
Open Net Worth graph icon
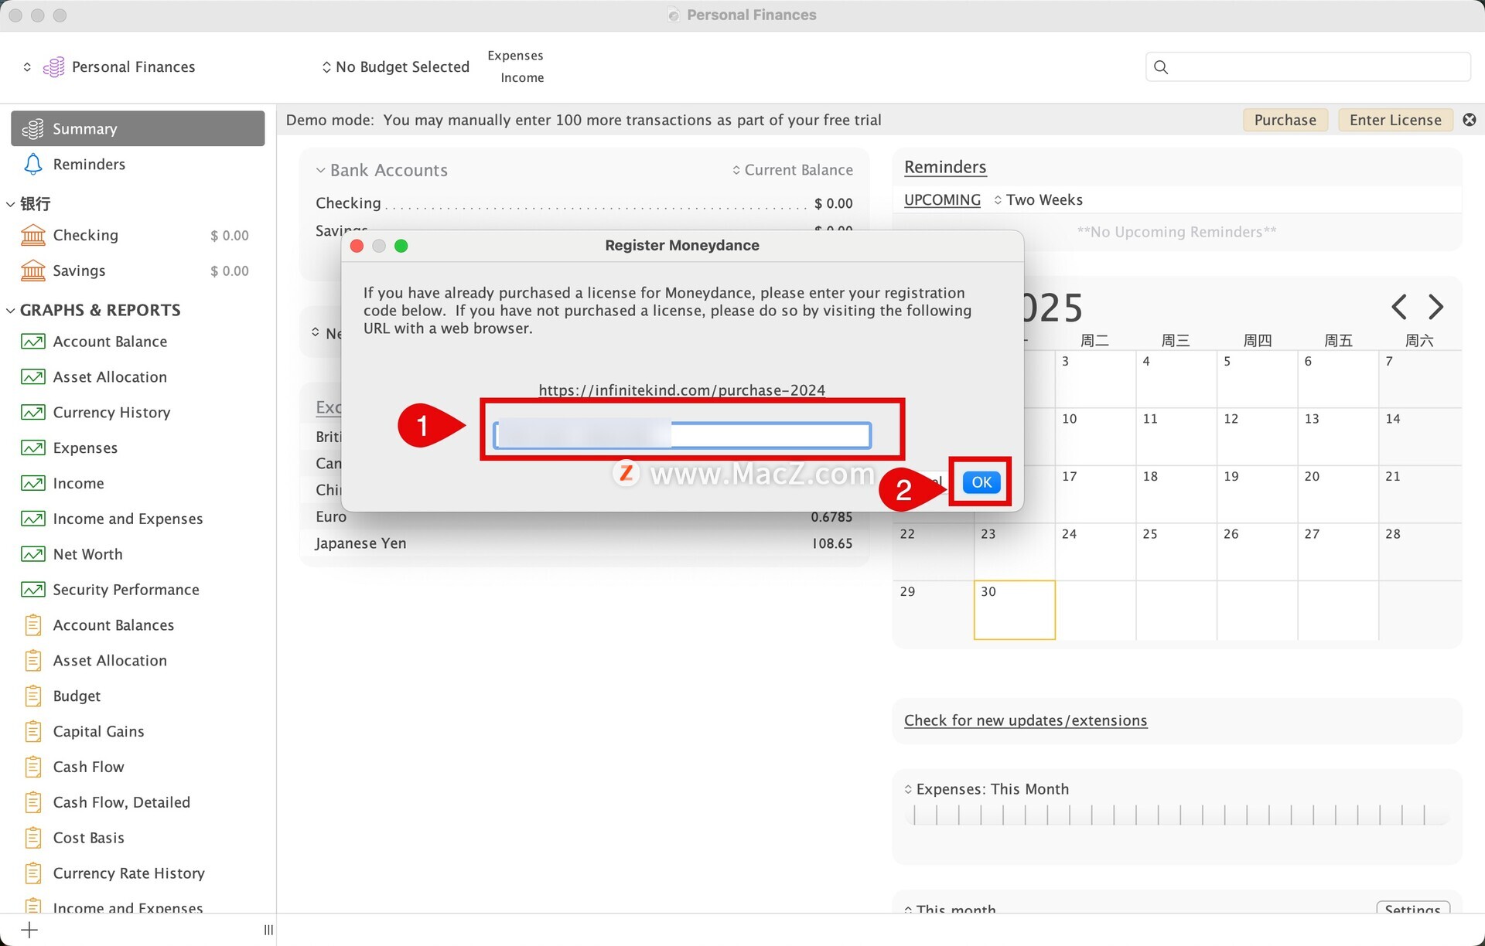pyautogui.click(x=32, y=554)
